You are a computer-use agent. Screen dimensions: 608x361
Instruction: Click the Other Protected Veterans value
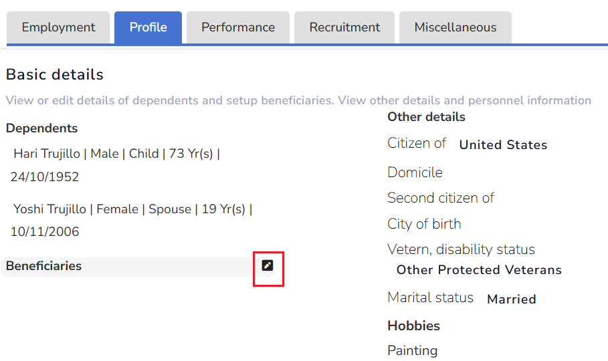pyautogui.click(x=479, y=270)
